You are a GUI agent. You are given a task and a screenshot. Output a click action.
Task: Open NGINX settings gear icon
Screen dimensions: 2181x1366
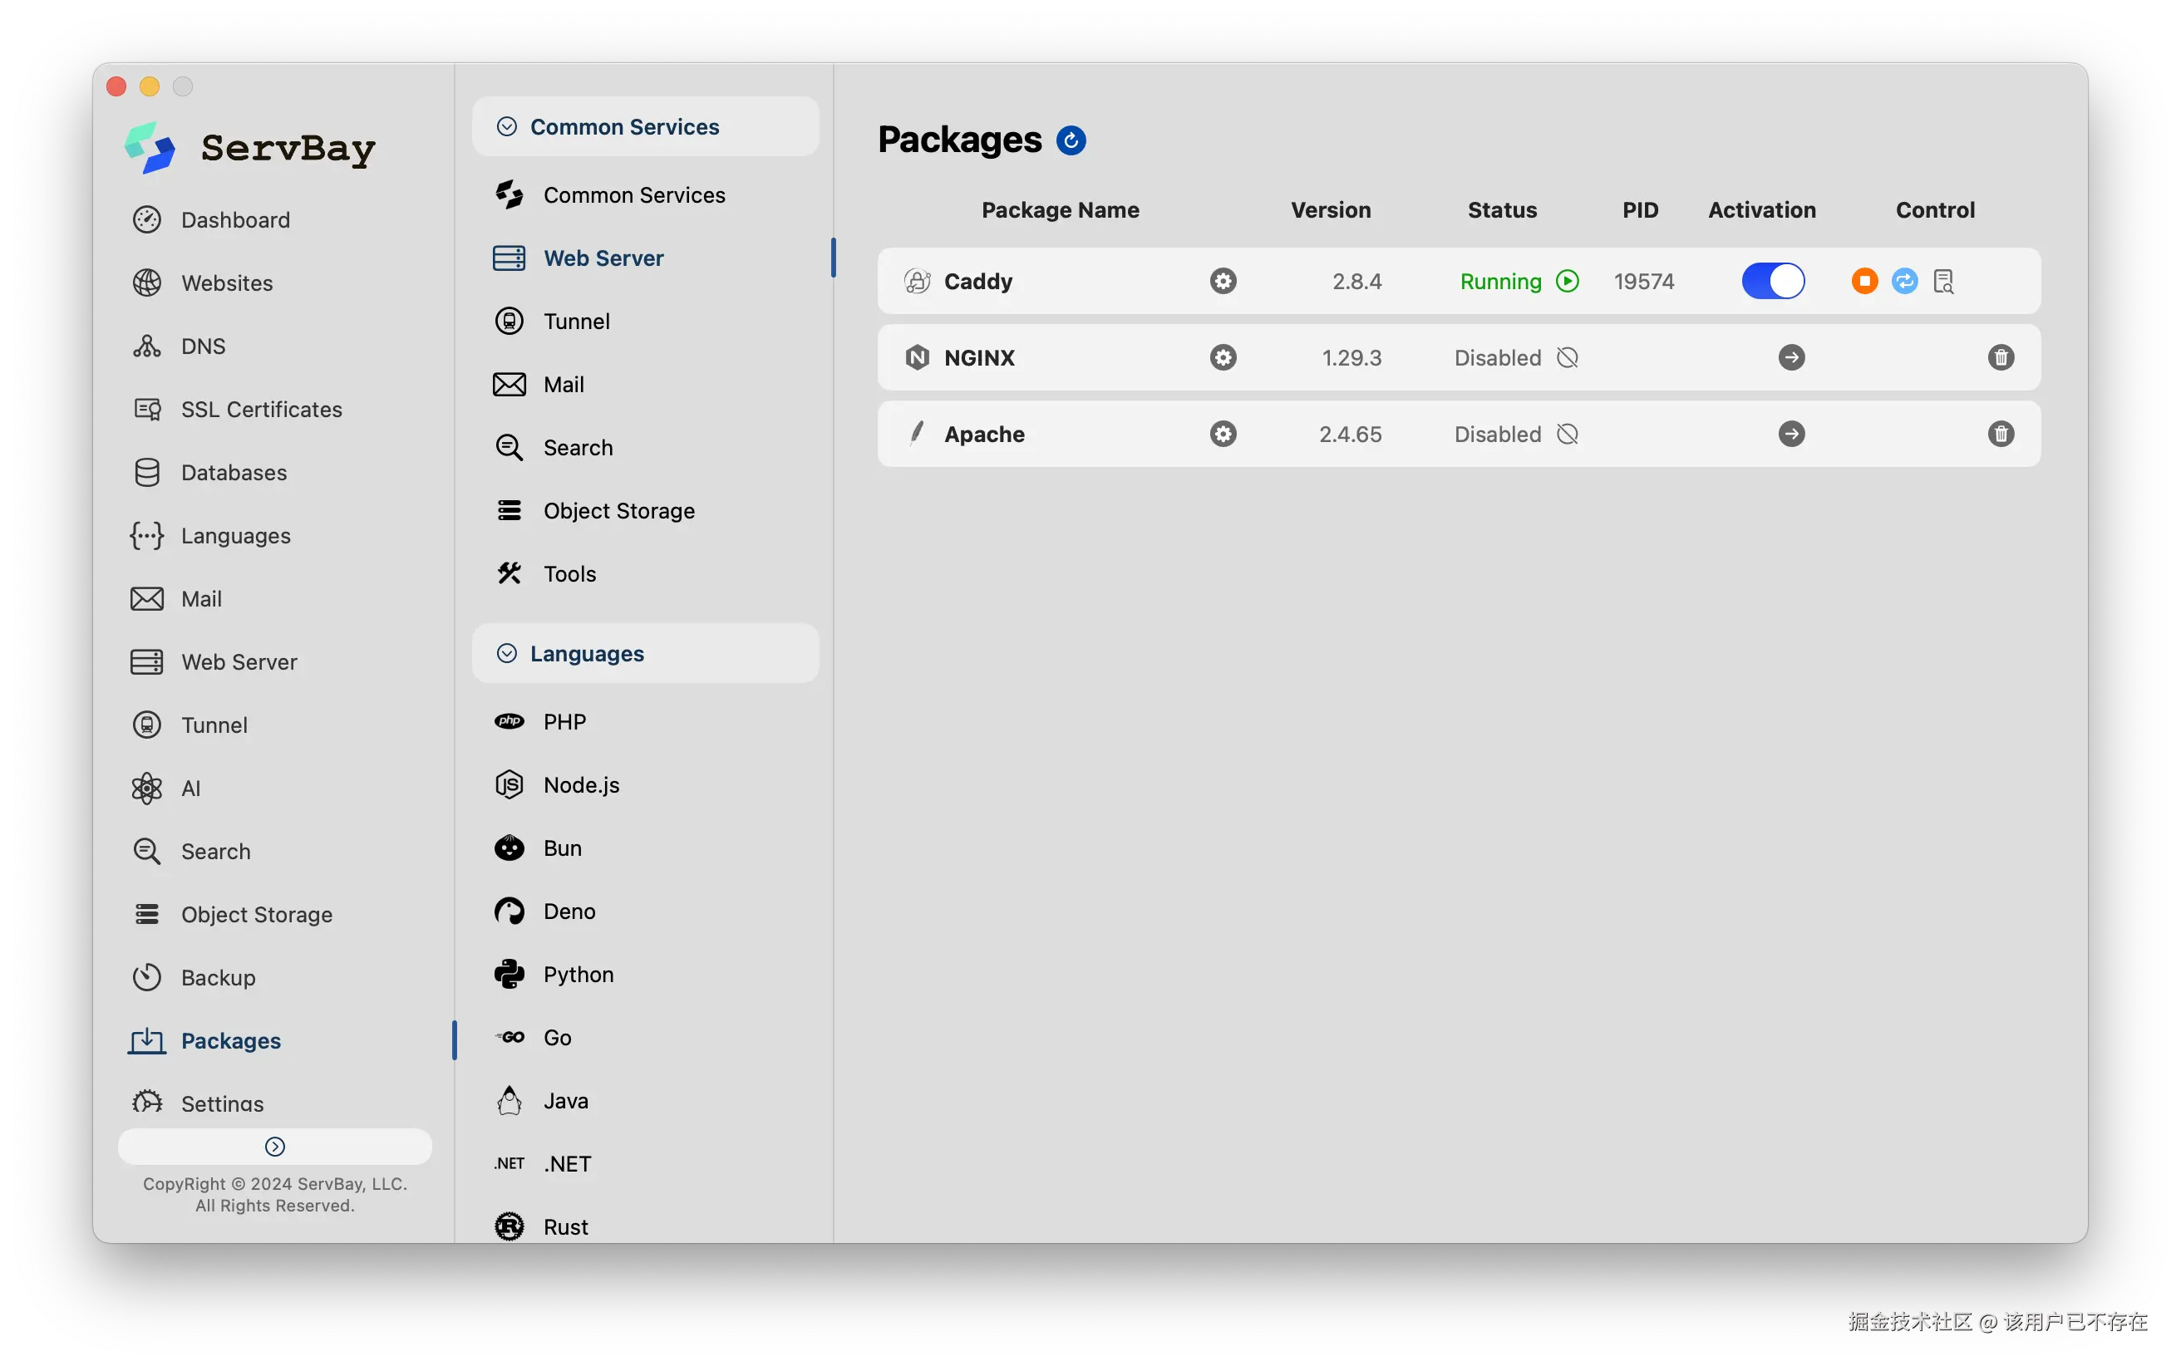coord(1223,358)
